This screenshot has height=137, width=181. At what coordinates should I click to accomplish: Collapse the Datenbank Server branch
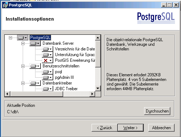click(x=23, y=43)
